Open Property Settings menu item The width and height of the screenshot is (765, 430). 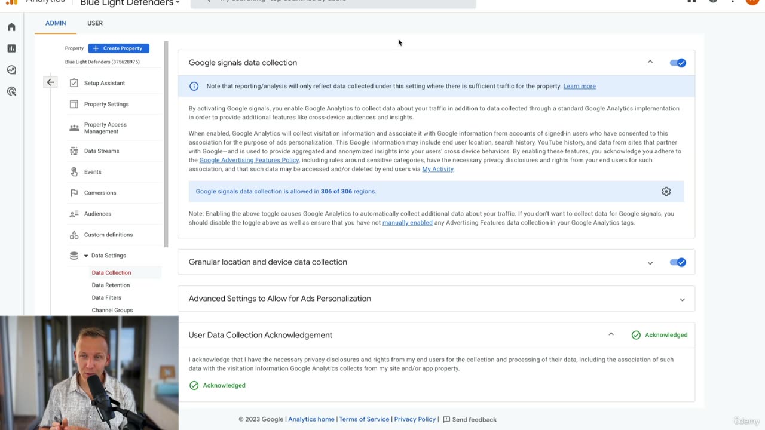click(106, 104)
